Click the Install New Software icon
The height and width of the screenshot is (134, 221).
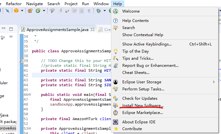pos(116,105)
